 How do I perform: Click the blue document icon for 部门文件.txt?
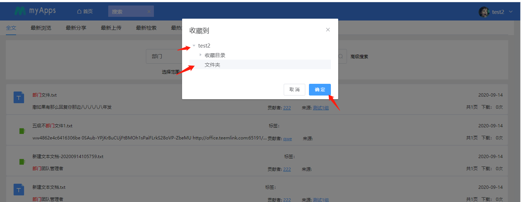click(19, 97)
